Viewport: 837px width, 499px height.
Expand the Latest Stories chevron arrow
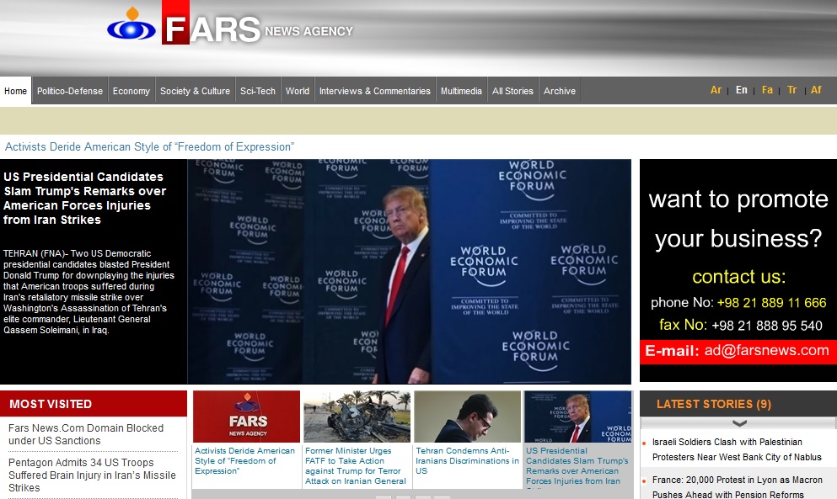[738, 423]
